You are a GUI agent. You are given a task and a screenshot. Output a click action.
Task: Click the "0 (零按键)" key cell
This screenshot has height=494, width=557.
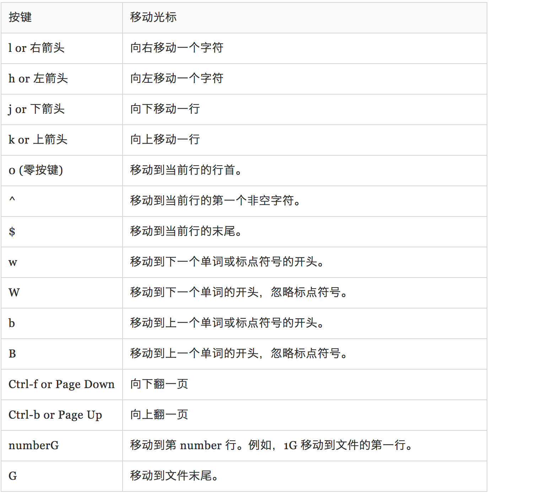click(36, 170)
